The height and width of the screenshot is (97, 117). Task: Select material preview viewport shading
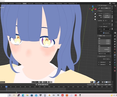tap(108, 82)
